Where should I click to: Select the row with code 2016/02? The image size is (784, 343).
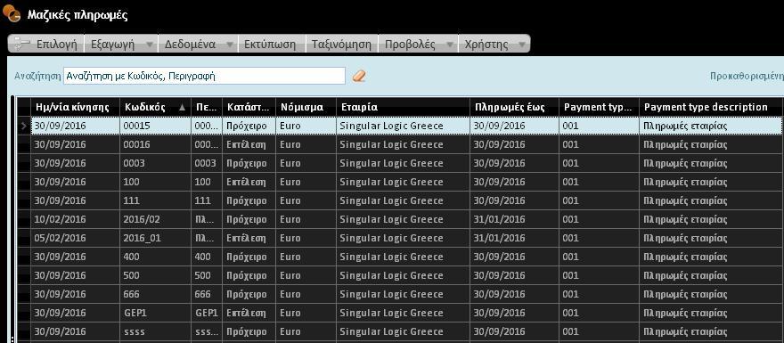coord(406,219)
